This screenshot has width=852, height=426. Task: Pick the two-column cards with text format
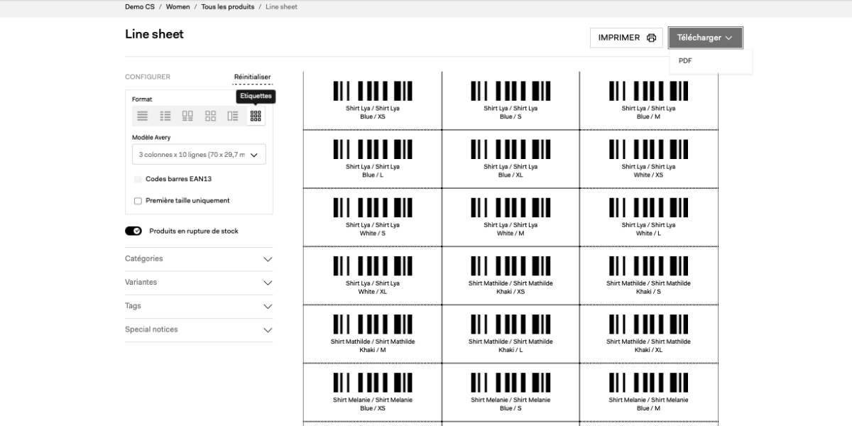click(187, 116)
